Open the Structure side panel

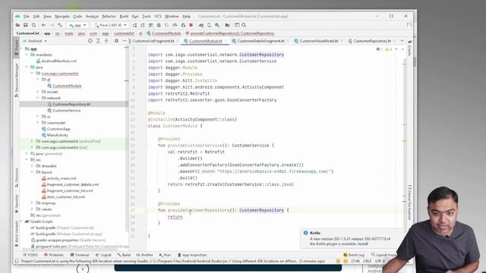17,177
